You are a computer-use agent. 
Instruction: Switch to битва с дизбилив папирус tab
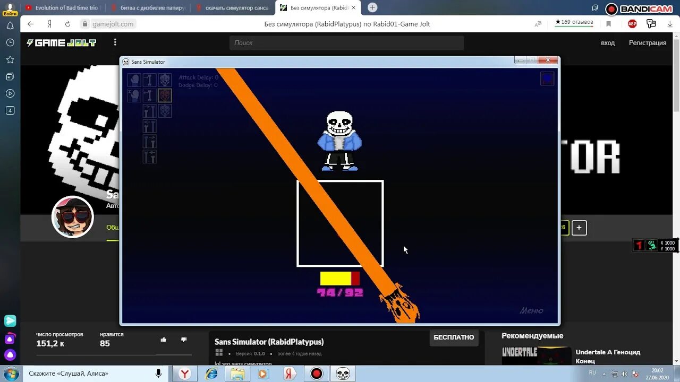(x=148, y=8)
